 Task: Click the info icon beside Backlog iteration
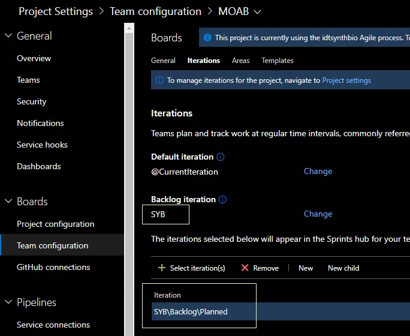point(222,200)
